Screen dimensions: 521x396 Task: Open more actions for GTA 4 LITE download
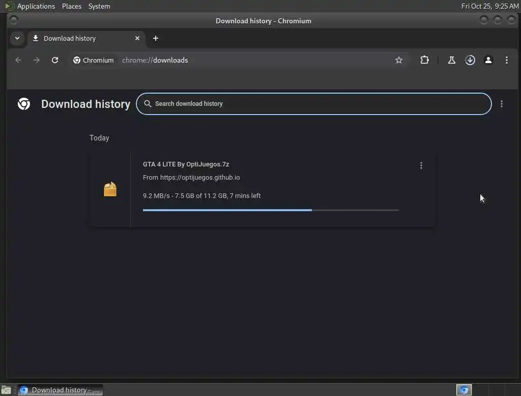pyautogui.click(x=421, y=165)
